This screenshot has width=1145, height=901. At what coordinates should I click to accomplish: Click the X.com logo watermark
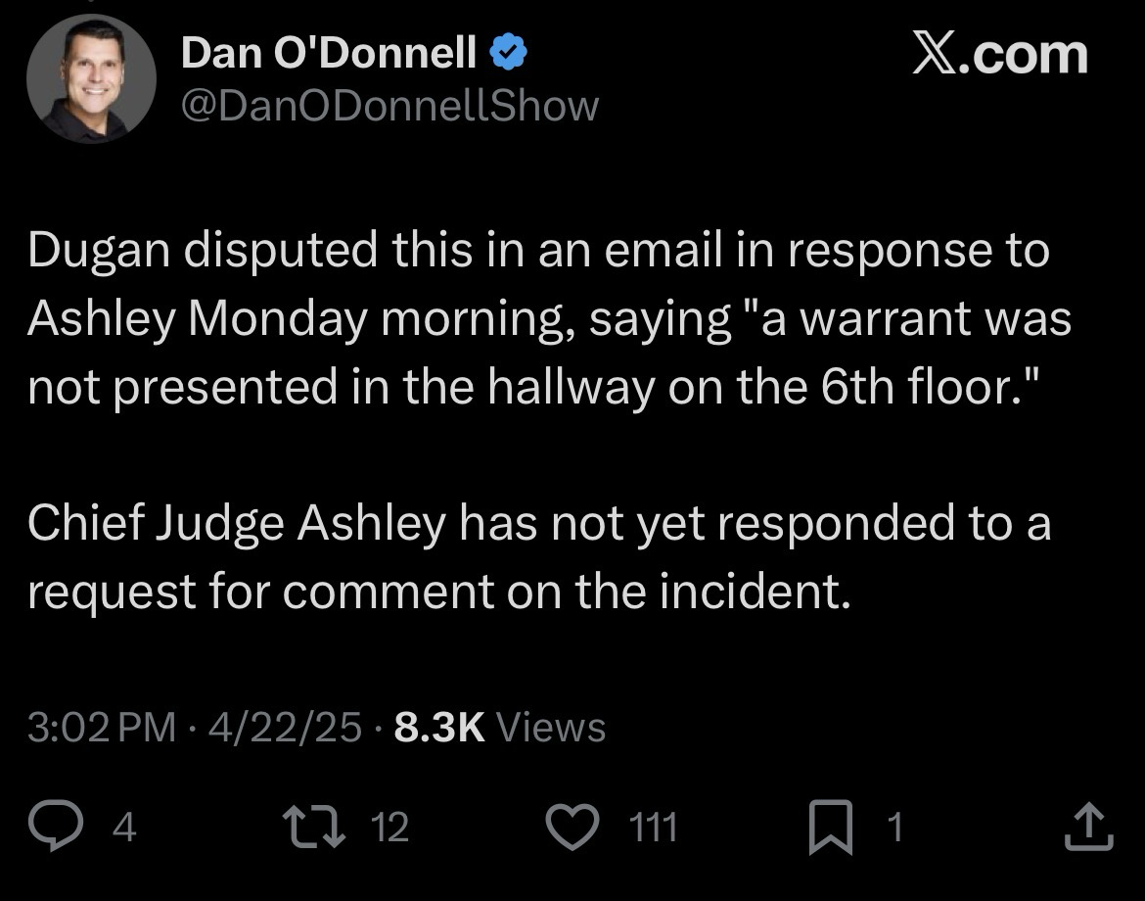pyautogui.click(x=999, y=53)
